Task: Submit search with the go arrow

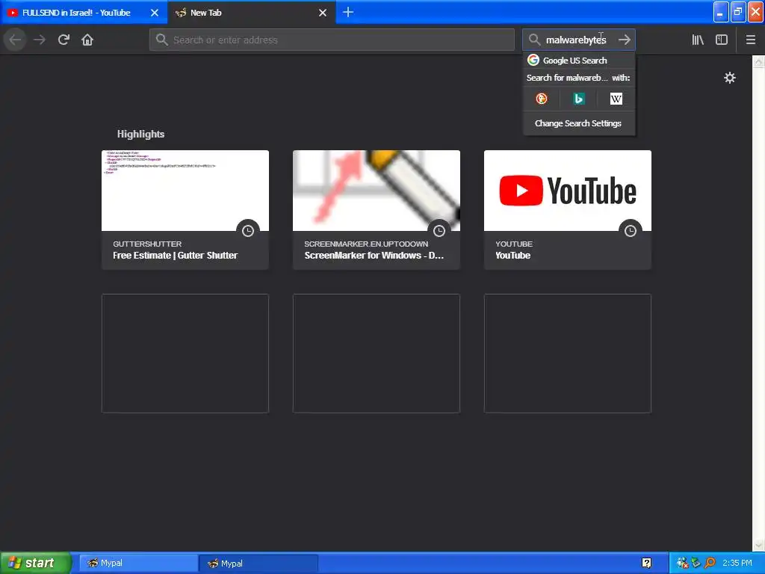Action: click(625, 40)
